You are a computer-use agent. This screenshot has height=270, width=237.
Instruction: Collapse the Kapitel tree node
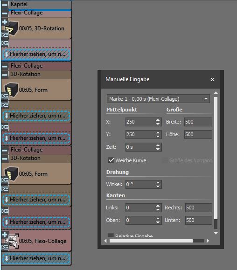pos(5,5)
